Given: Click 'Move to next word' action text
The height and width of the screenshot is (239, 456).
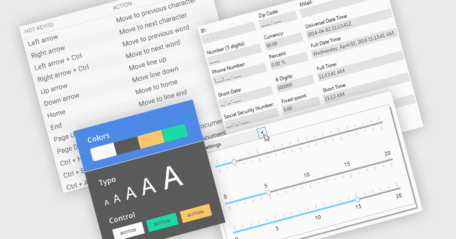Looking at the screenshot, I should point(153,50).
